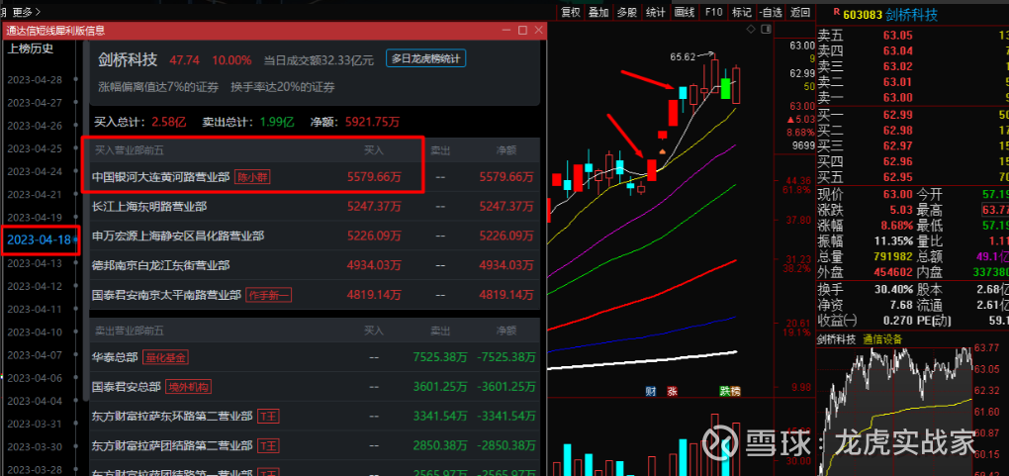1009x476 pixels.
Task: Expand the 更多 menu at the top left
Action: click(27, 12)
